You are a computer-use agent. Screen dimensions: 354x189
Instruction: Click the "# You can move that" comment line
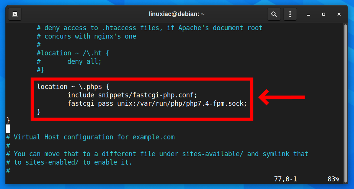pos(157,154)
